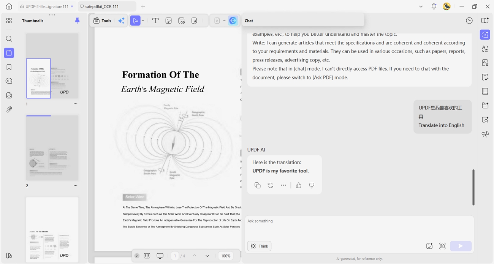Go to the previous page arrow
This screenshot has height=264, width=494.
click(194, 256)
